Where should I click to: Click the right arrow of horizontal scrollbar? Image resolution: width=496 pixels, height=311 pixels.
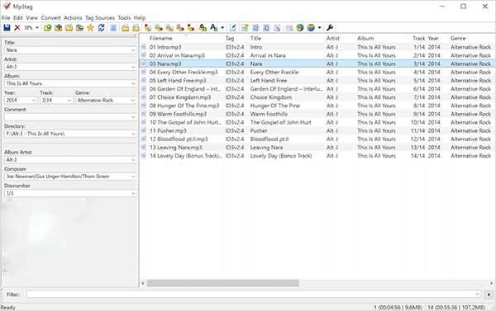(x=492, y=283)
